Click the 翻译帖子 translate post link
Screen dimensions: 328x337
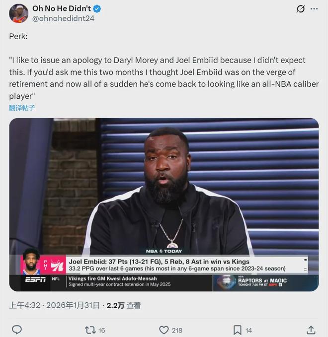tap(22, 107)
